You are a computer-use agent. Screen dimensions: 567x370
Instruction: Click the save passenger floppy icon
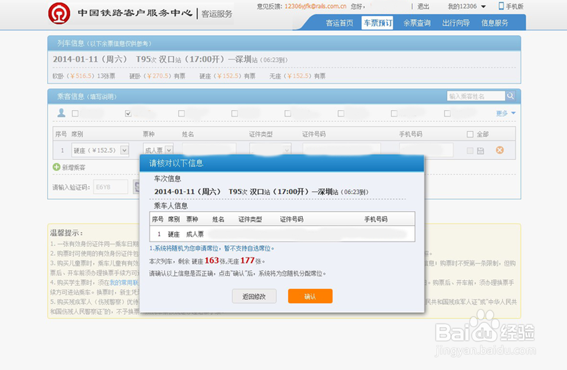(x=479, y=149)
